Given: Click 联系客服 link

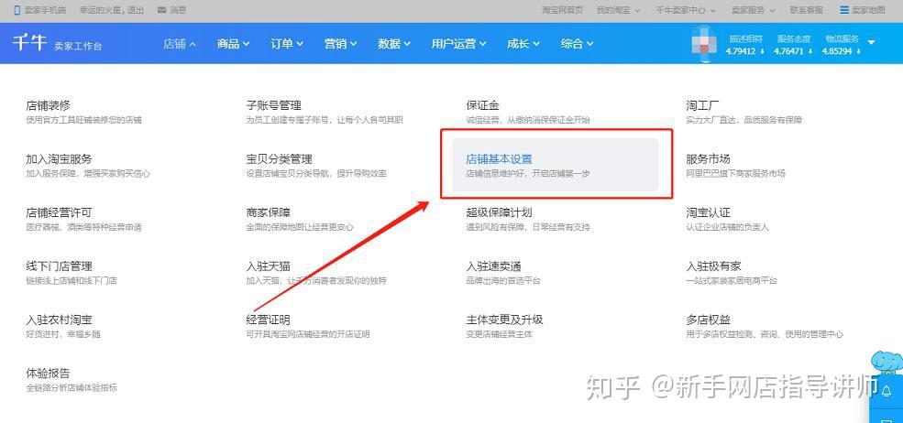Looking at the screenshot, I should click(x=806, y=10).
